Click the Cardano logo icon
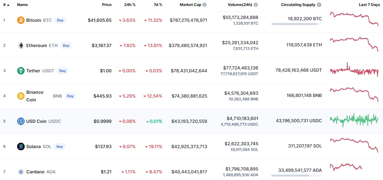The image size is (383, 180). 21,172
